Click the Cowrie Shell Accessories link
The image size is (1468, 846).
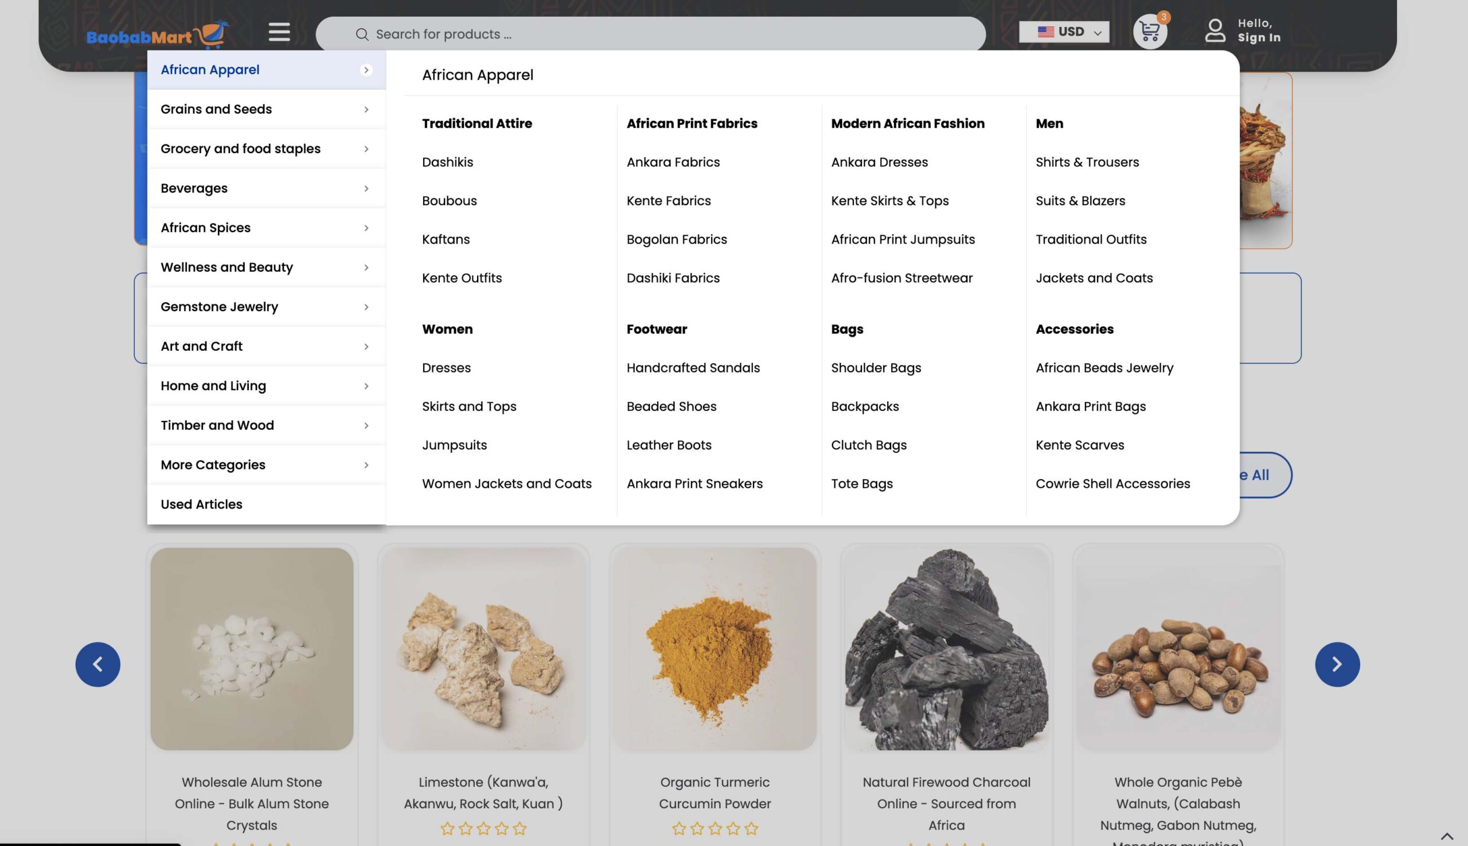pos(1113,483)
